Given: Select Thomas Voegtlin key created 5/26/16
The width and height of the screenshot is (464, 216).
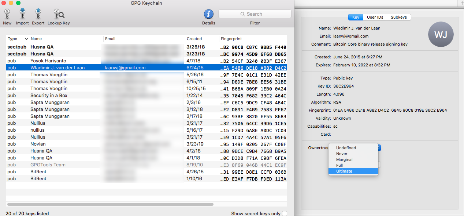Looking at the screenshot, I should coord(146,75).
